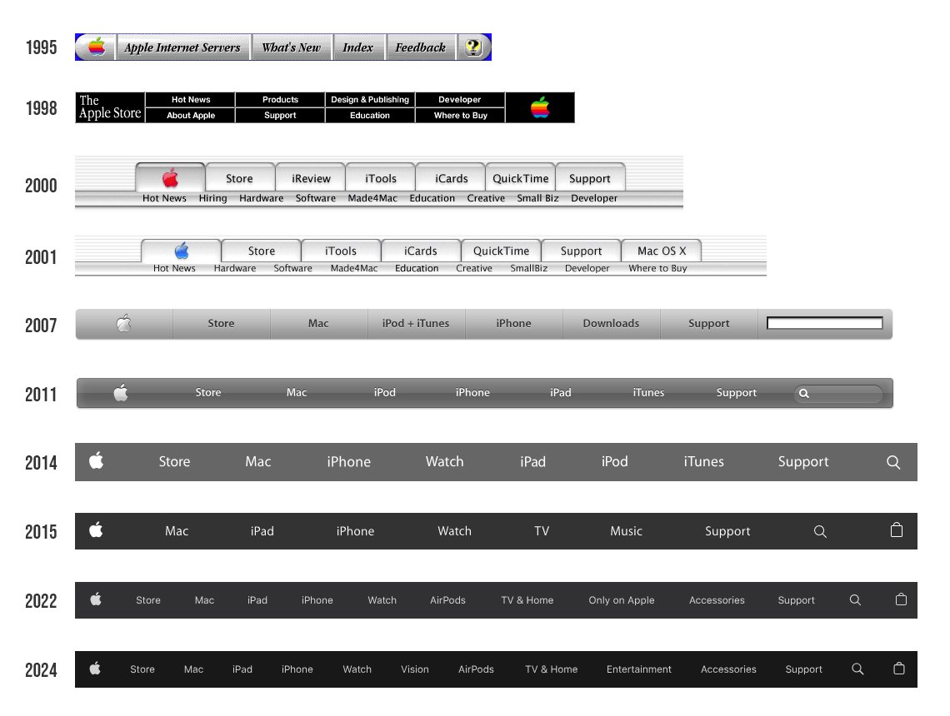Click About Apple in the 1998 bar
Screen dimensions: 950x716
click(x=191, y=115)
